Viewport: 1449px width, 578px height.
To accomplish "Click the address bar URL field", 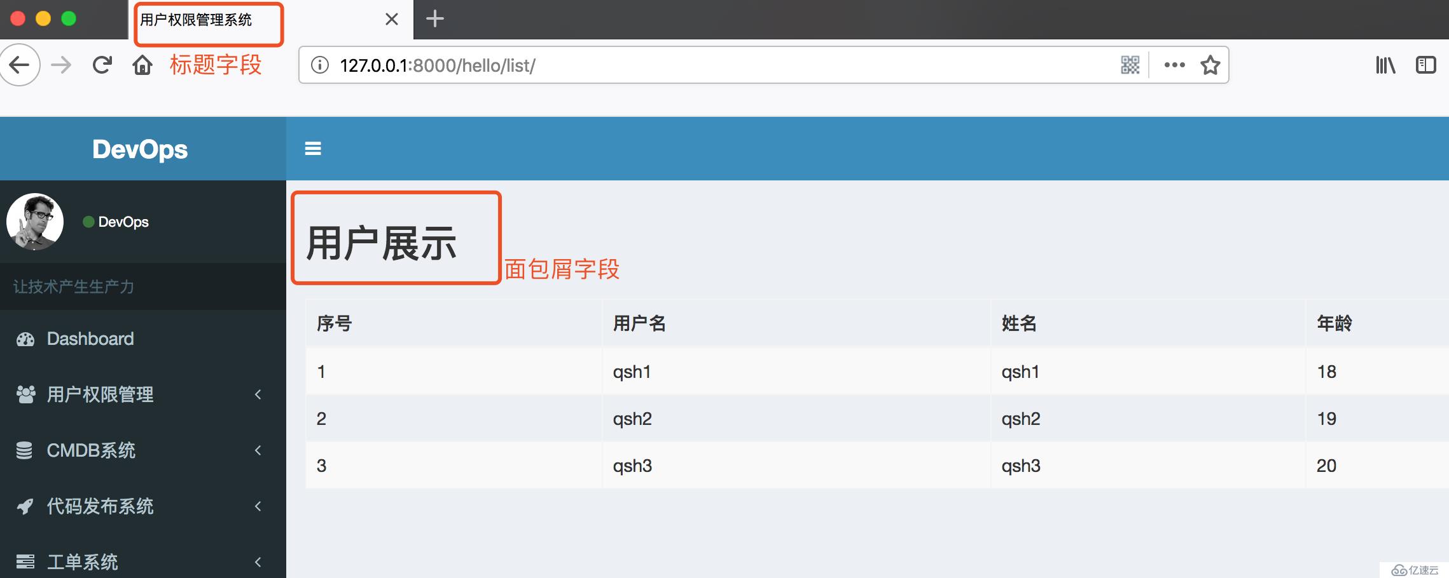I will [x=763, y=65].
